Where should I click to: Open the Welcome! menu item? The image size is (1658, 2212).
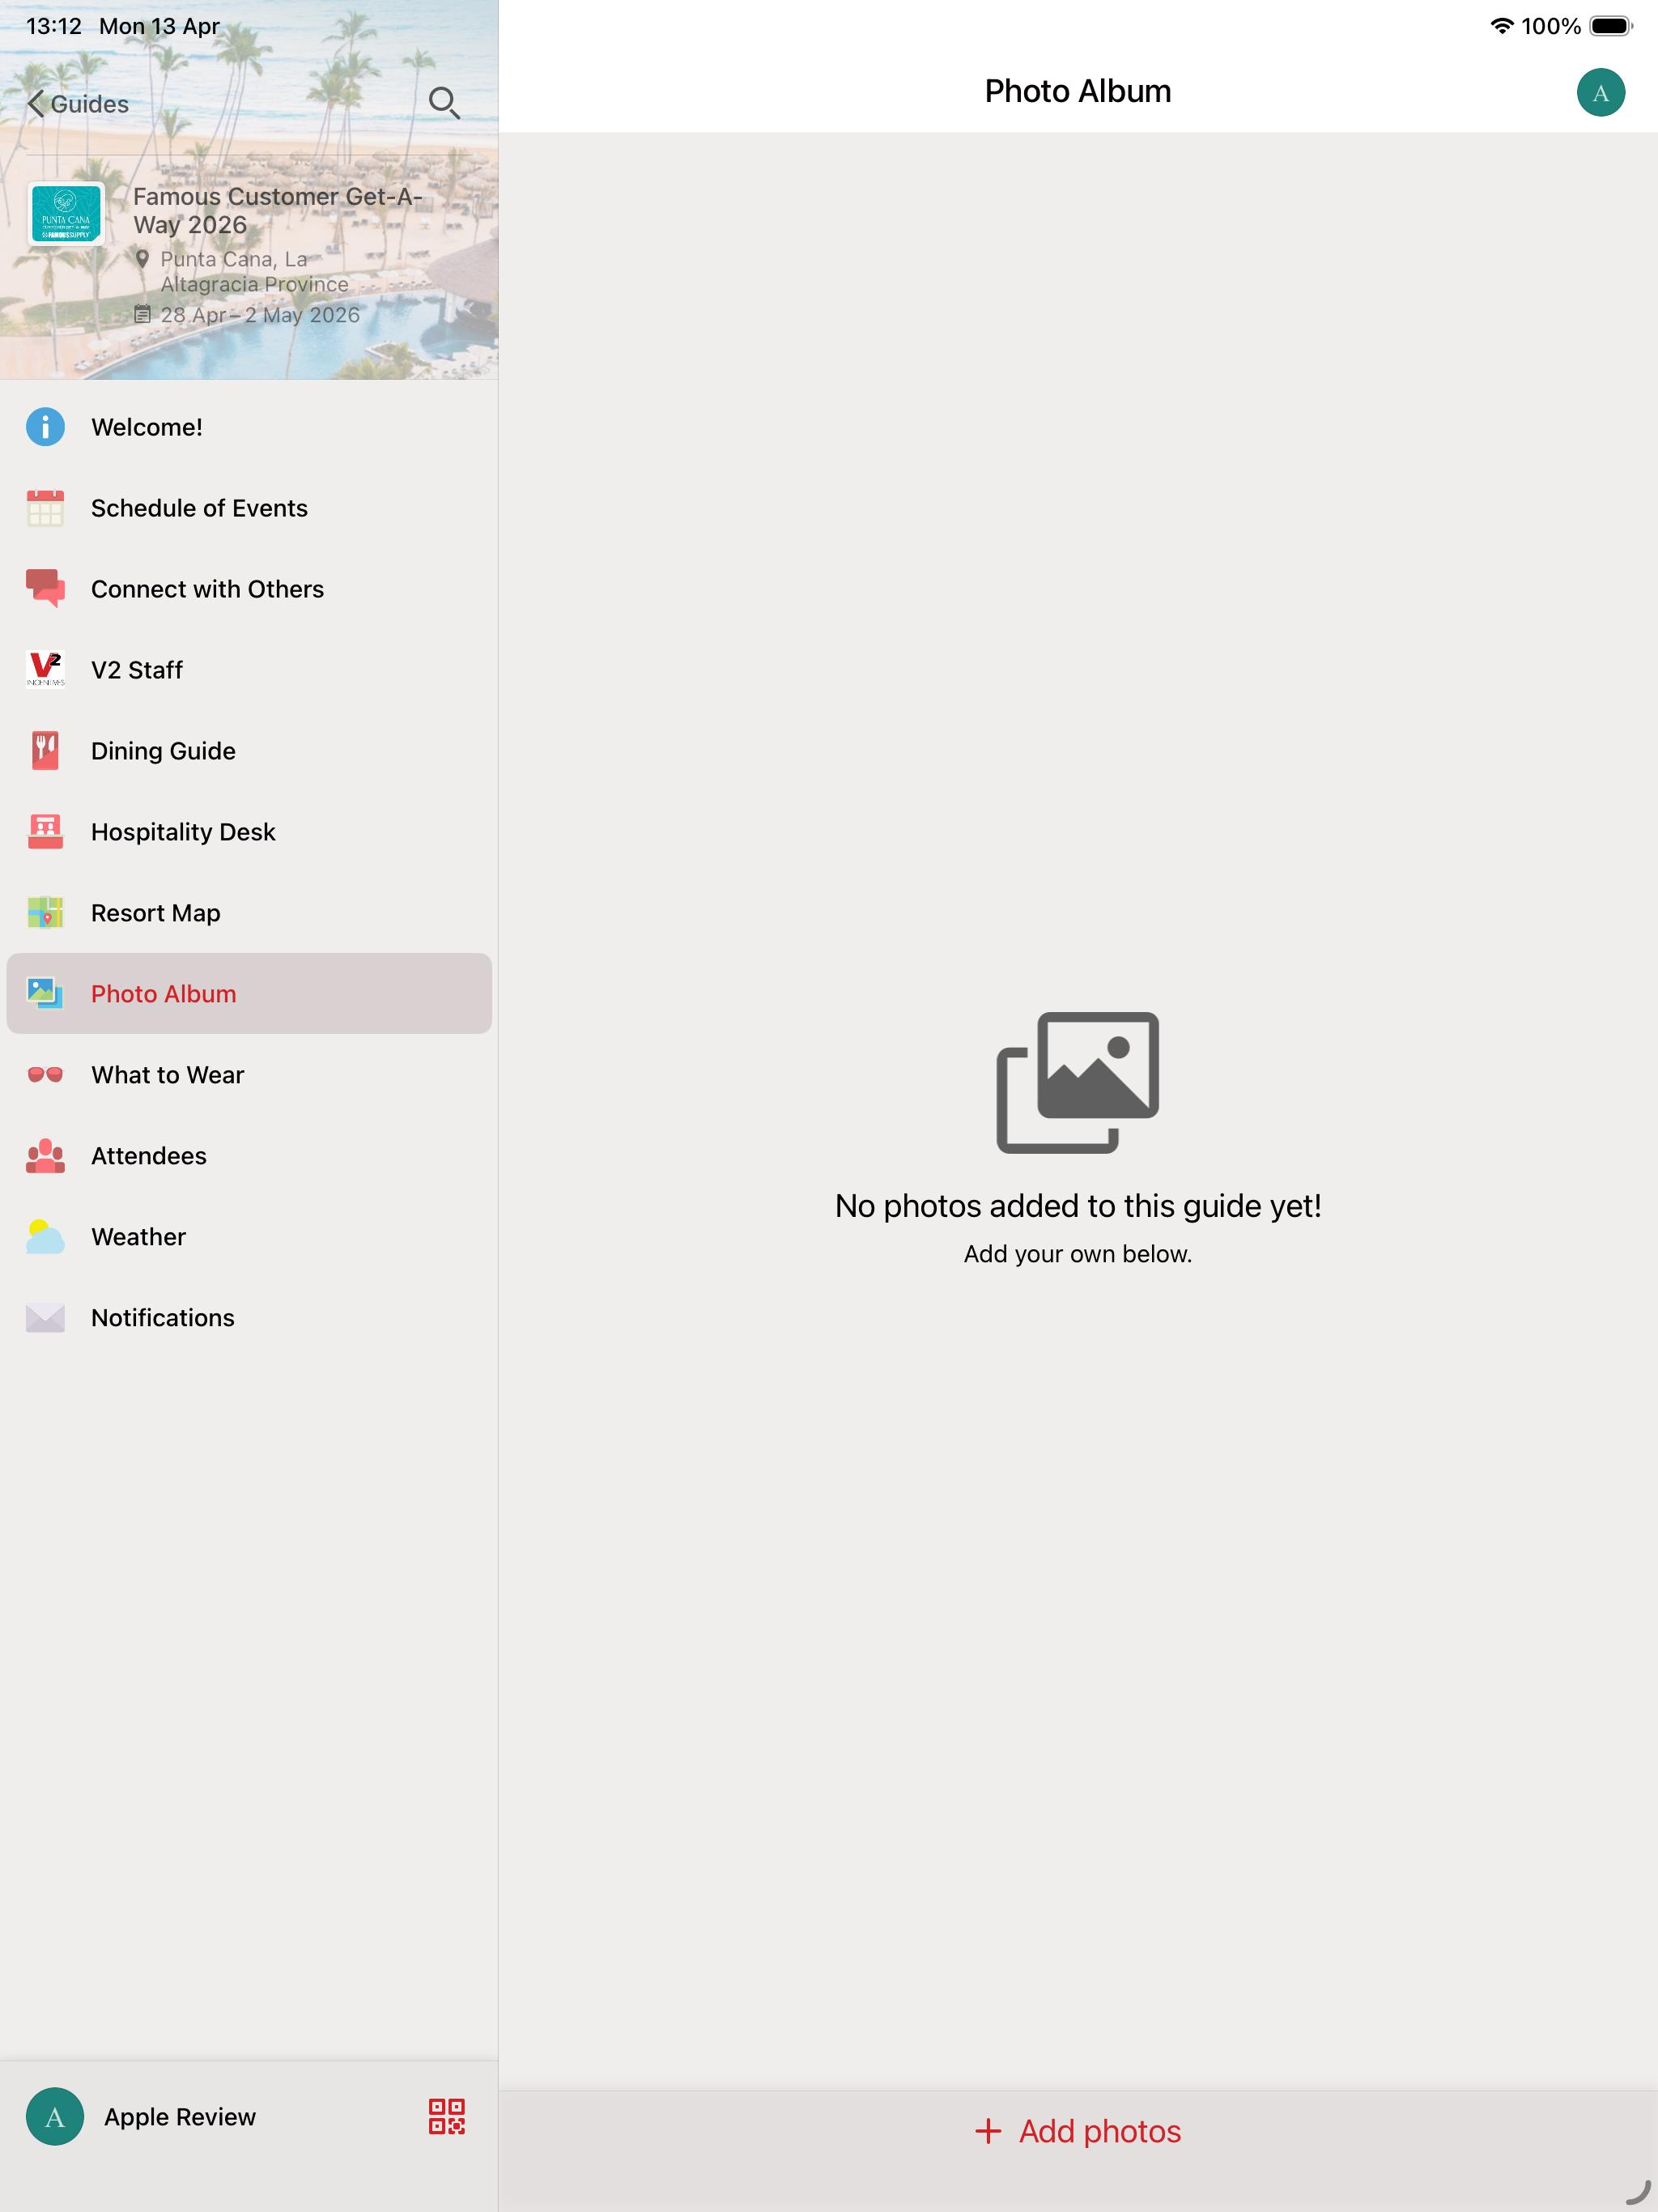(249, 427)
